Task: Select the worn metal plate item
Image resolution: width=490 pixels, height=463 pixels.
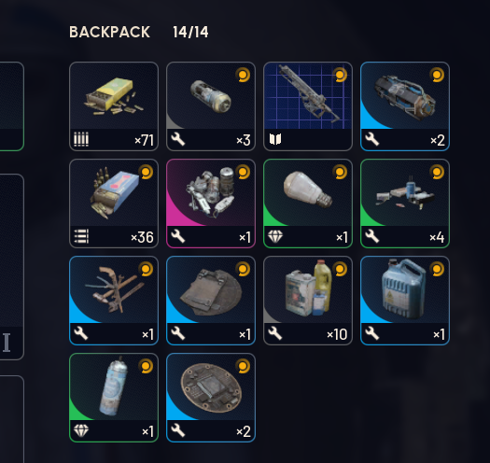Action: [211, 301]
